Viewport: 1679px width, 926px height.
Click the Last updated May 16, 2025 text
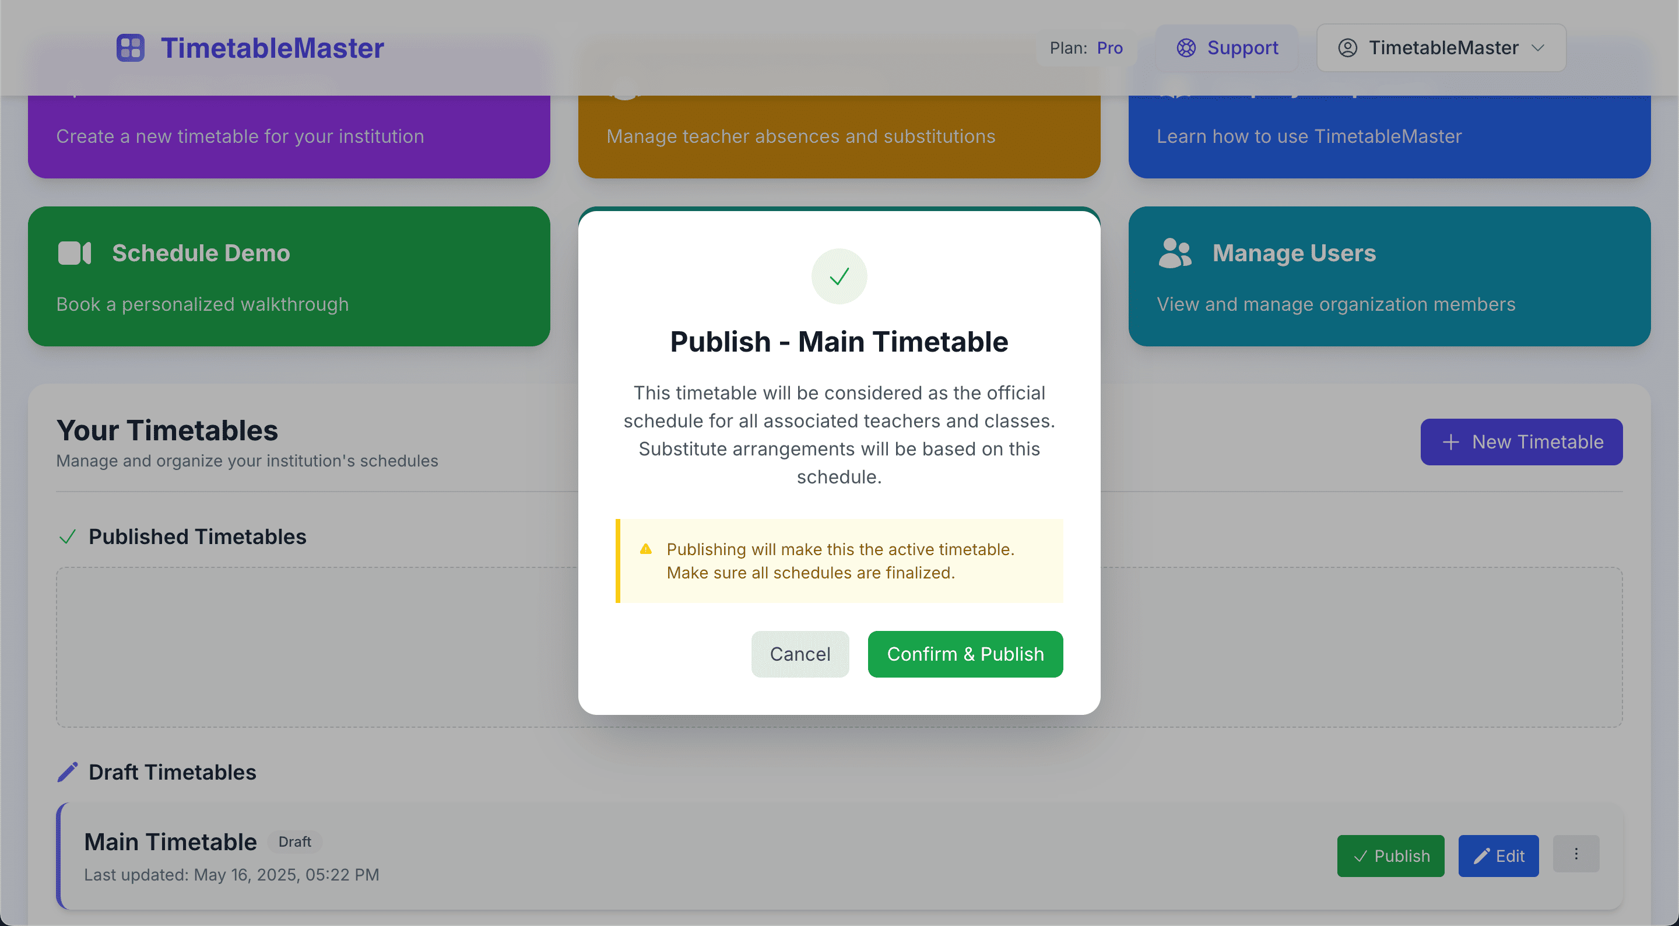point(231,875)
